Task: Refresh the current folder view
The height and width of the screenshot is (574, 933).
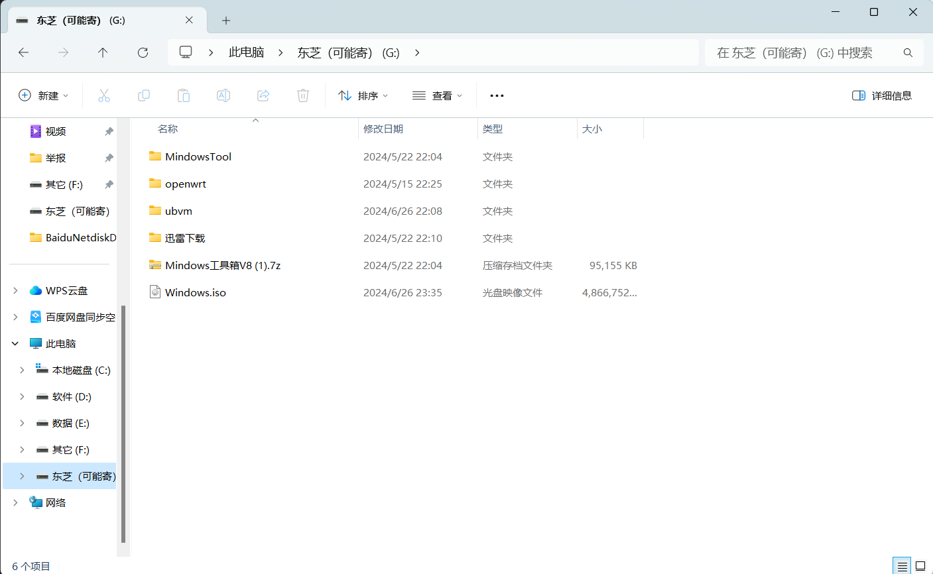Action: tap(143, 52)
